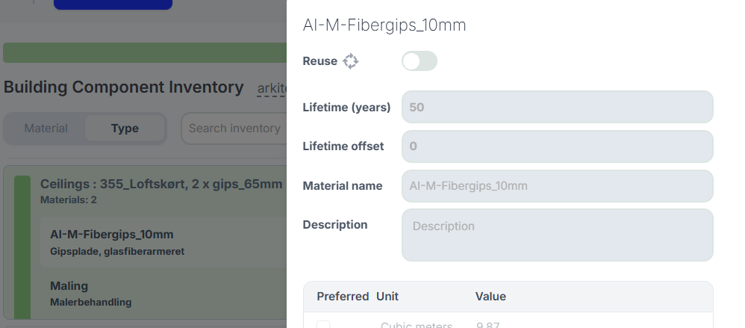Click the Unit column header

tap(387, 297)
